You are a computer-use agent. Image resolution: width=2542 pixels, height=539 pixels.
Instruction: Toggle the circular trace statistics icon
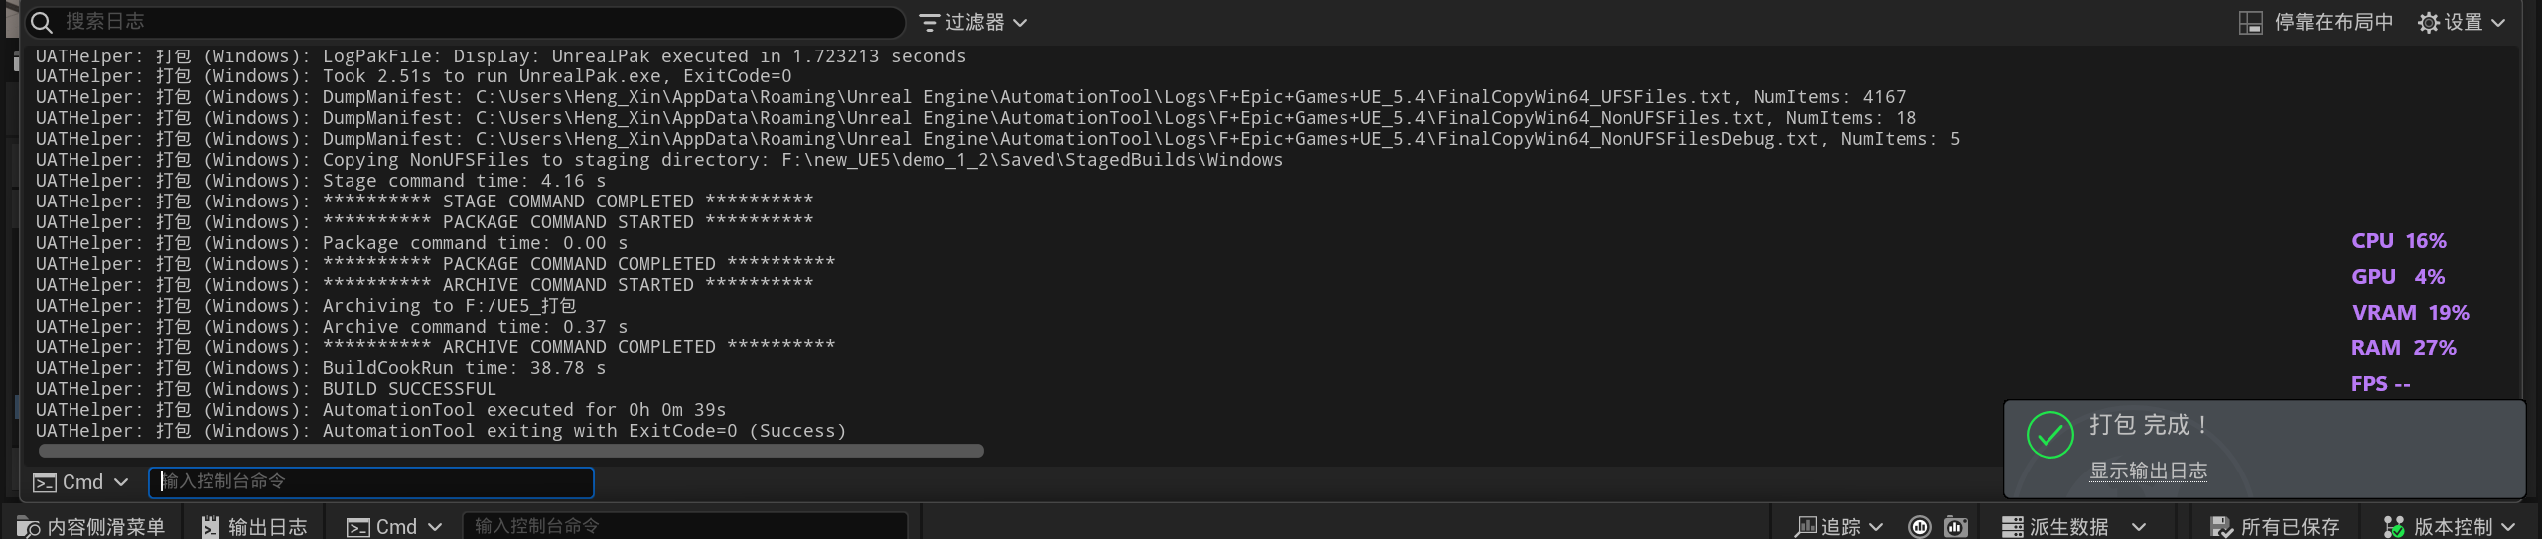coord(1920,527)
